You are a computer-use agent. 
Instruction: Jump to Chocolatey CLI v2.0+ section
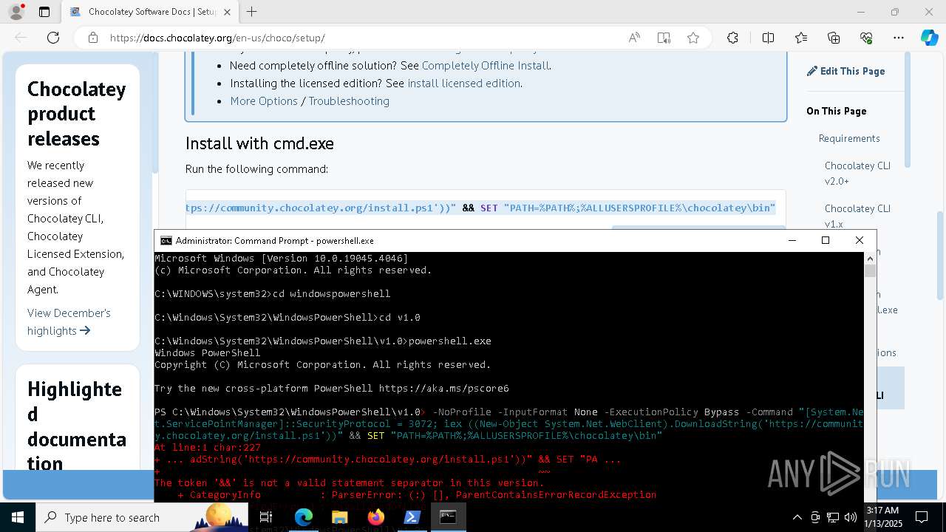(857, 173)
